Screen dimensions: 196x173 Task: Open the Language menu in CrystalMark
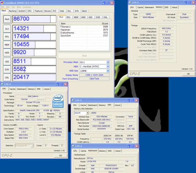(x=27, y=7)
